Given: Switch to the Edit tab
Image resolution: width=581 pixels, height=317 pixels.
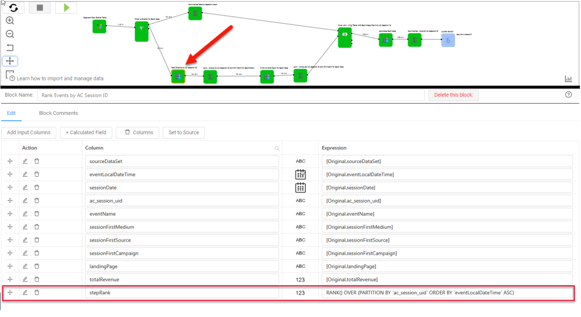Looking at the screenshot, I should 11,113.
